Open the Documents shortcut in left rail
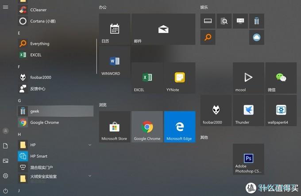The image size is (301, 196). tap(6, 146)
